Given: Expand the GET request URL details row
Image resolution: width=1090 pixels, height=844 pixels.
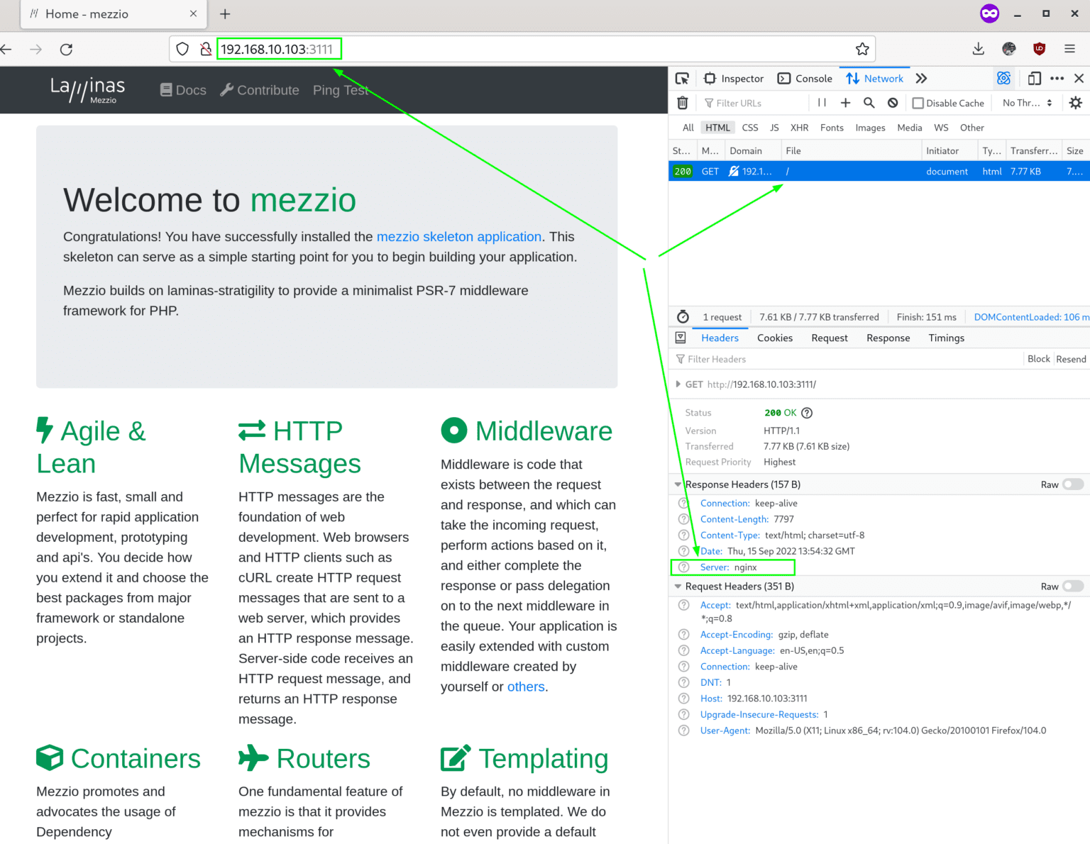Looking at the screenshot, I should 680,384.
